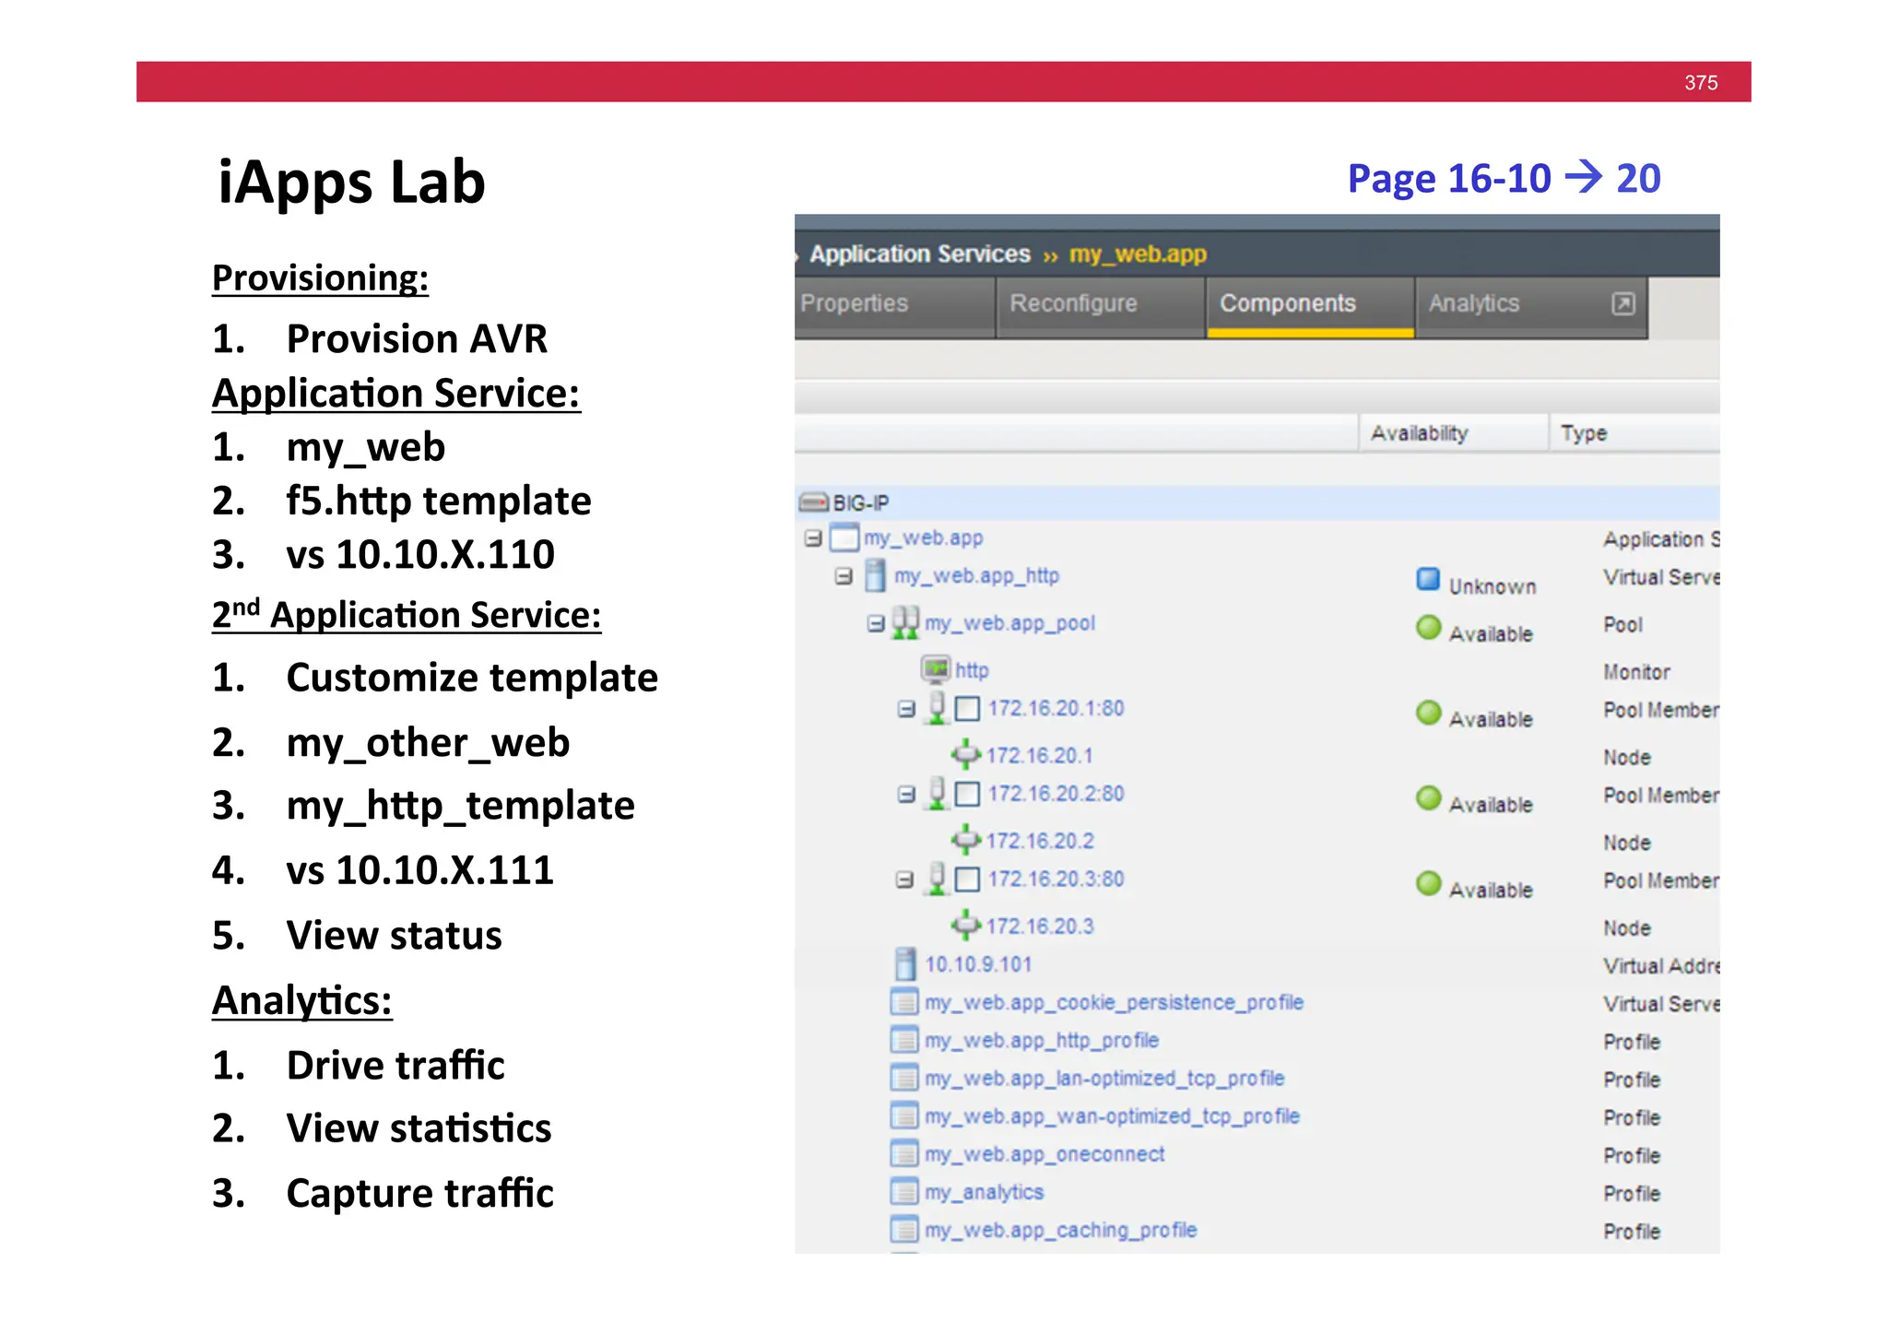Collapse the 172.16.20.2:80 pool member
Screen dimensions: 1888x1334
coord(906,794)
